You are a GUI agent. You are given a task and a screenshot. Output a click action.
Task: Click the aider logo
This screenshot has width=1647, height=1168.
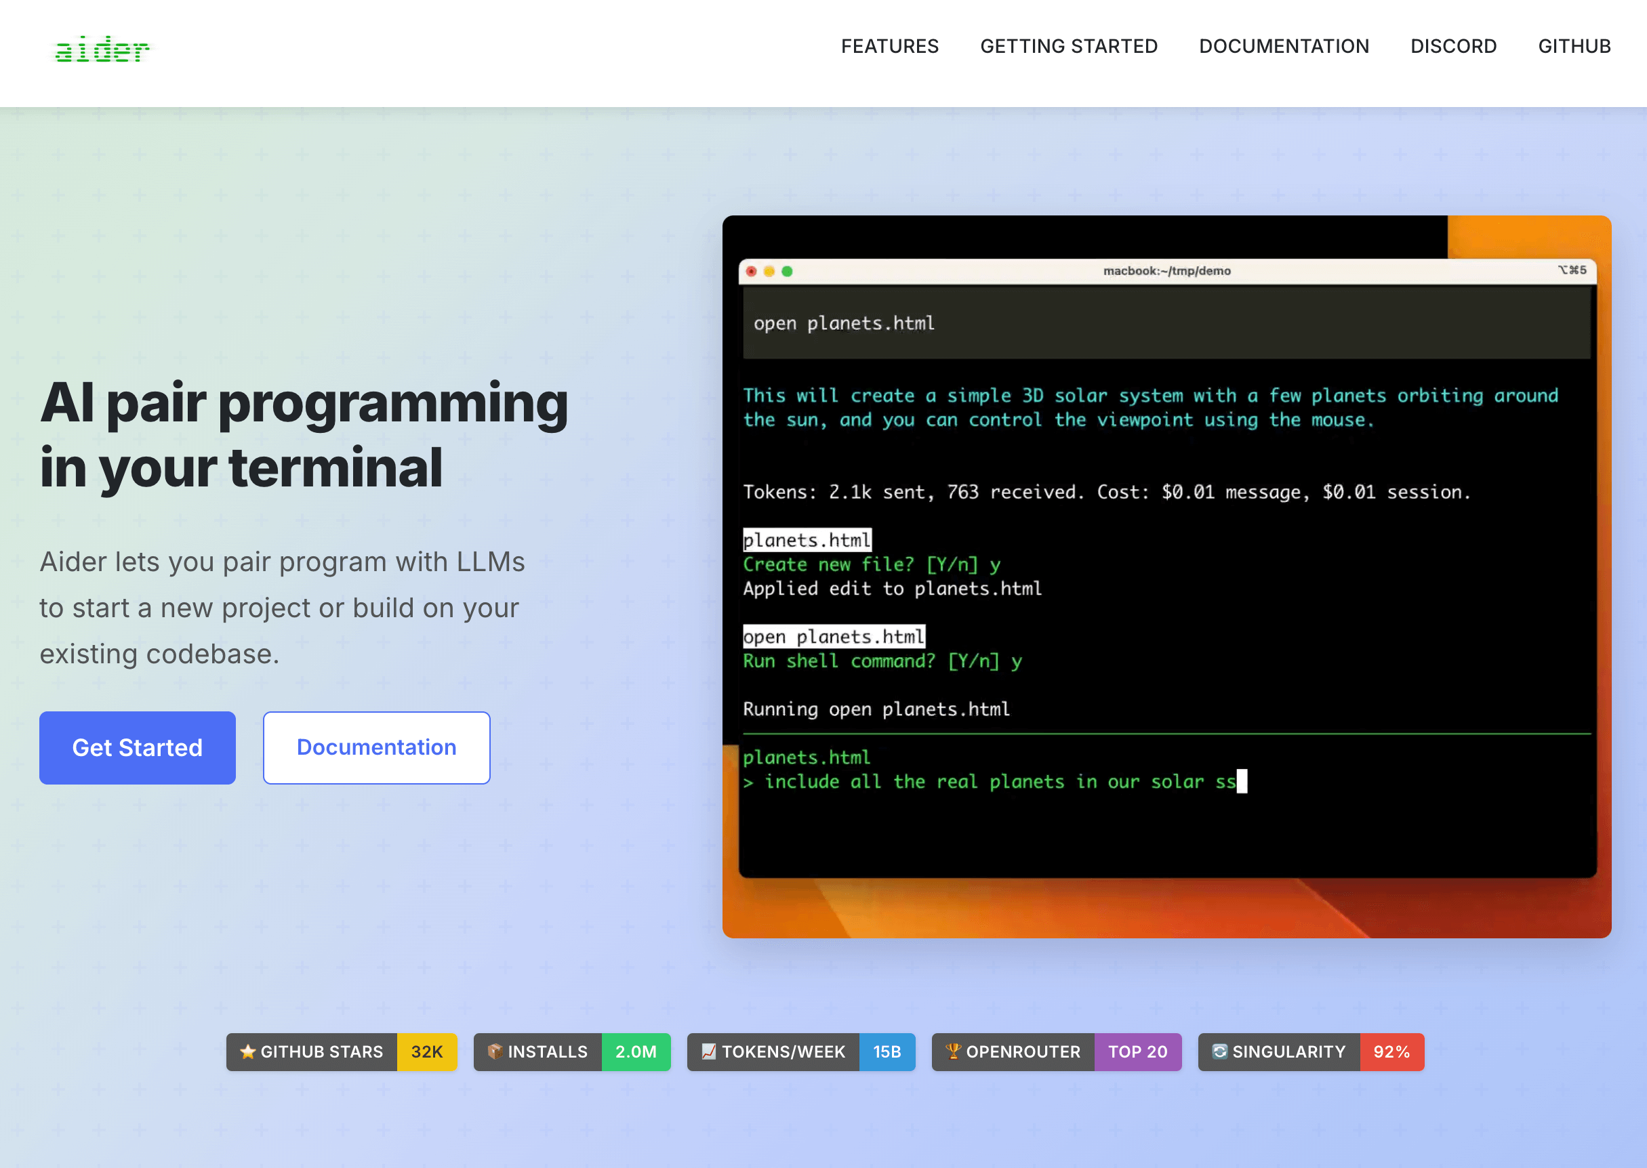pos(102,49)
